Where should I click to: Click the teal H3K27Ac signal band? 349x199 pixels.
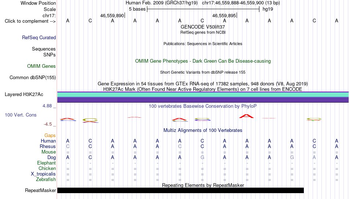(203, 95)
